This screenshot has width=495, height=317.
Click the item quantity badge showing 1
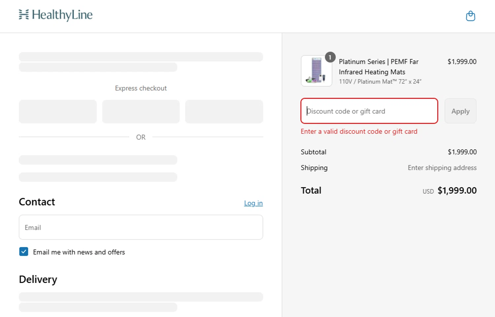click(330, 57)
